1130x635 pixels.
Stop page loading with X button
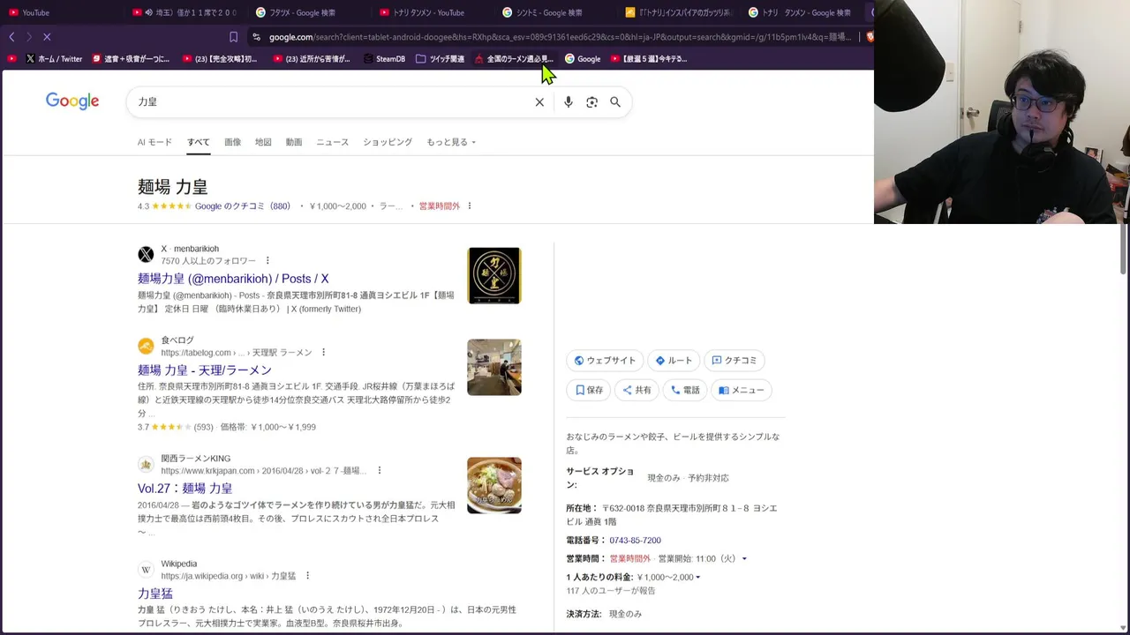47,37
